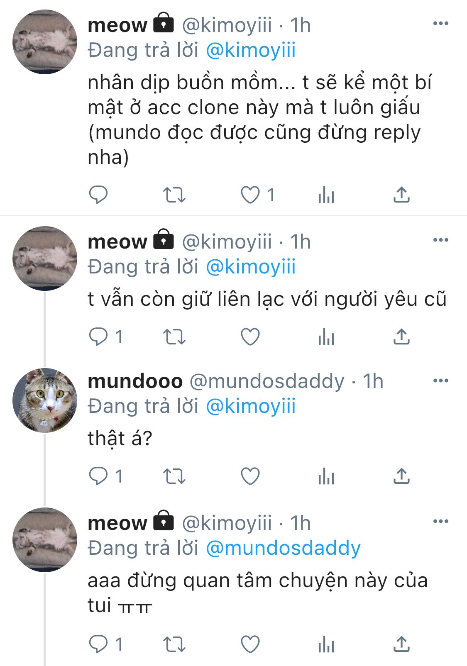Open the @mundosdaddy mention link in the last tweet

[x=284, y=548]
